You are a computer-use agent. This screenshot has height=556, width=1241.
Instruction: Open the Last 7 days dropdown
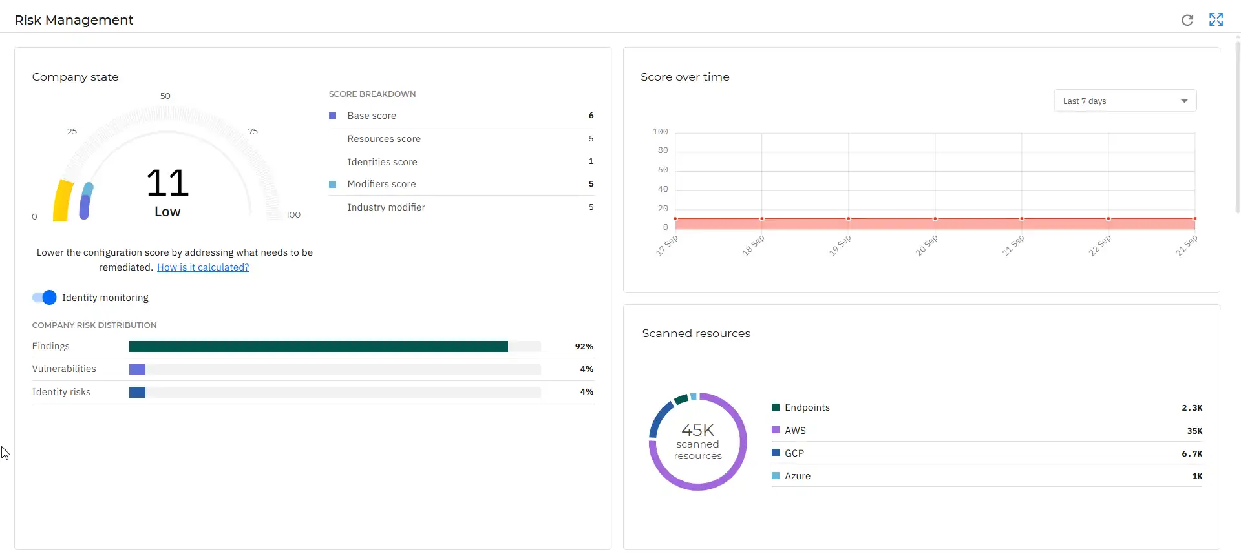(x=1125, y=101)
